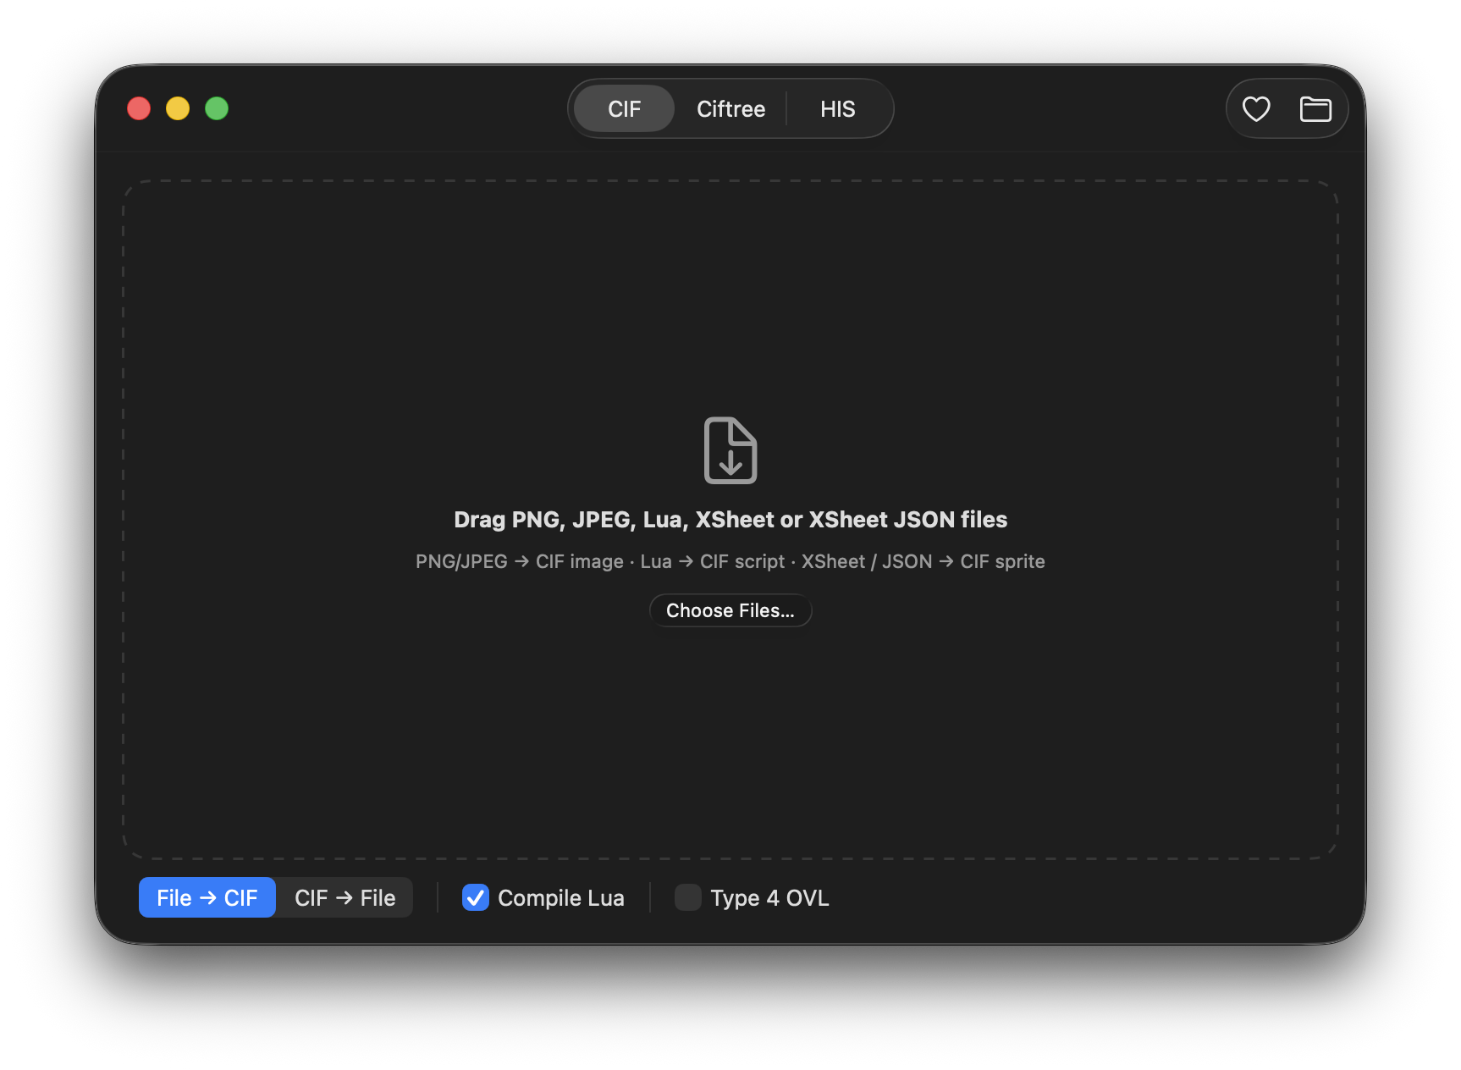Maximize the window with green button
The height and width of the screenshot is (1070, 1461).
click(x=217, y=108)
